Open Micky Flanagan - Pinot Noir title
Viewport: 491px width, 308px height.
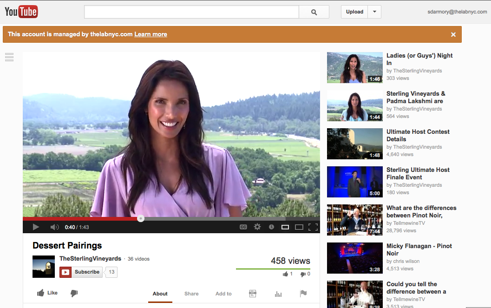[x=419, y=249]
